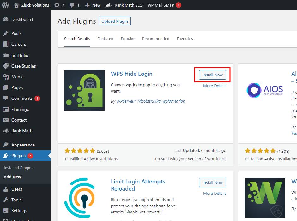Viewport: 297px width, 221px height.
Task: Click the Tools wrench icon
Action: coord(6,200)
